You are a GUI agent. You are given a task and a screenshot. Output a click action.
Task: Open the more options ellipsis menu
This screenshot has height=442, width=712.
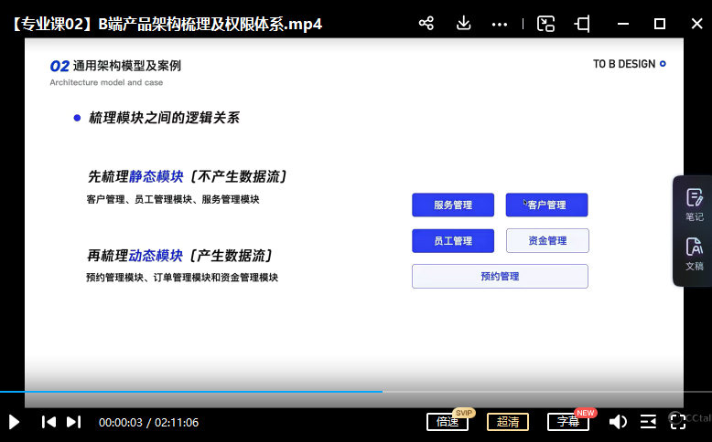click(500, 24)
